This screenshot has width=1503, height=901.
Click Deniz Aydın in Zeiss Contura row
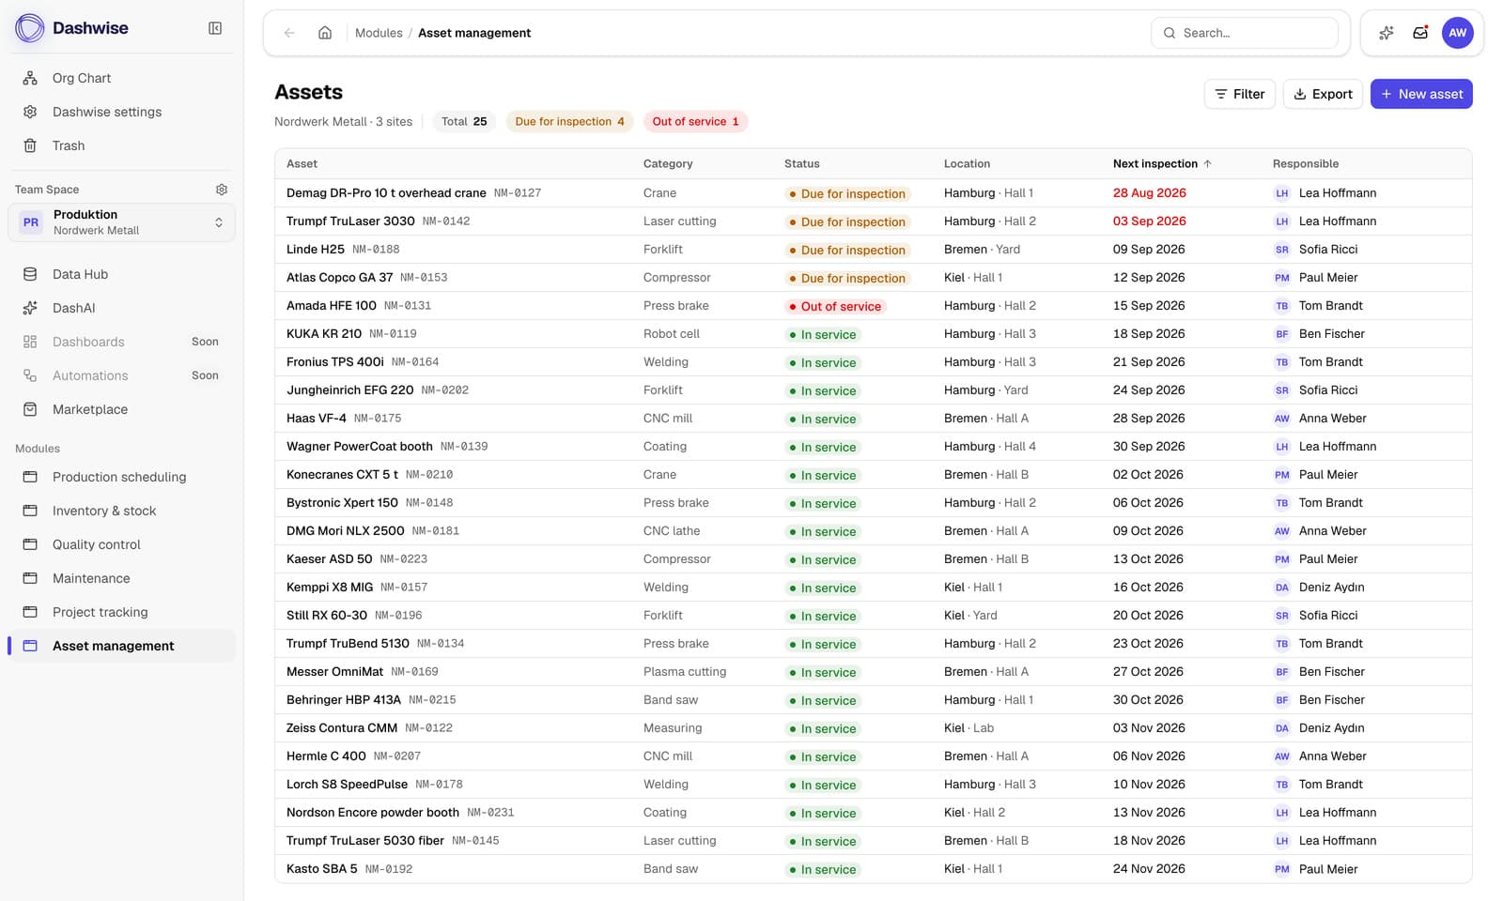[1332, 727]
